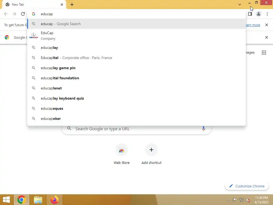
Task: Open Customize Chrome
Action: point(247,186)
